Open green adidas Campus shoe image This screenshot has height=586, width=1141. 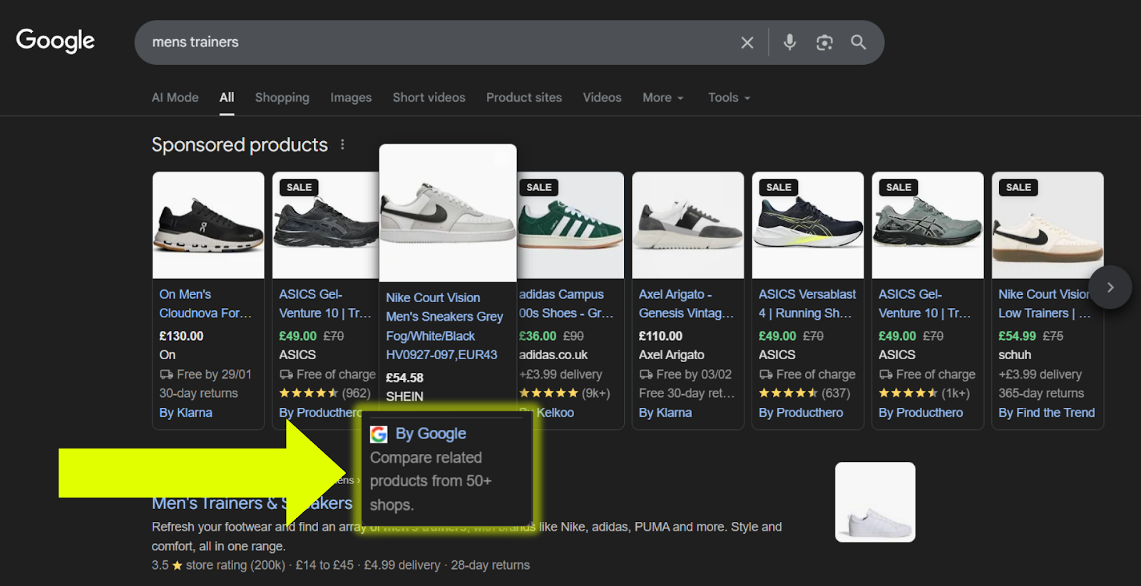tap(570, 225)
